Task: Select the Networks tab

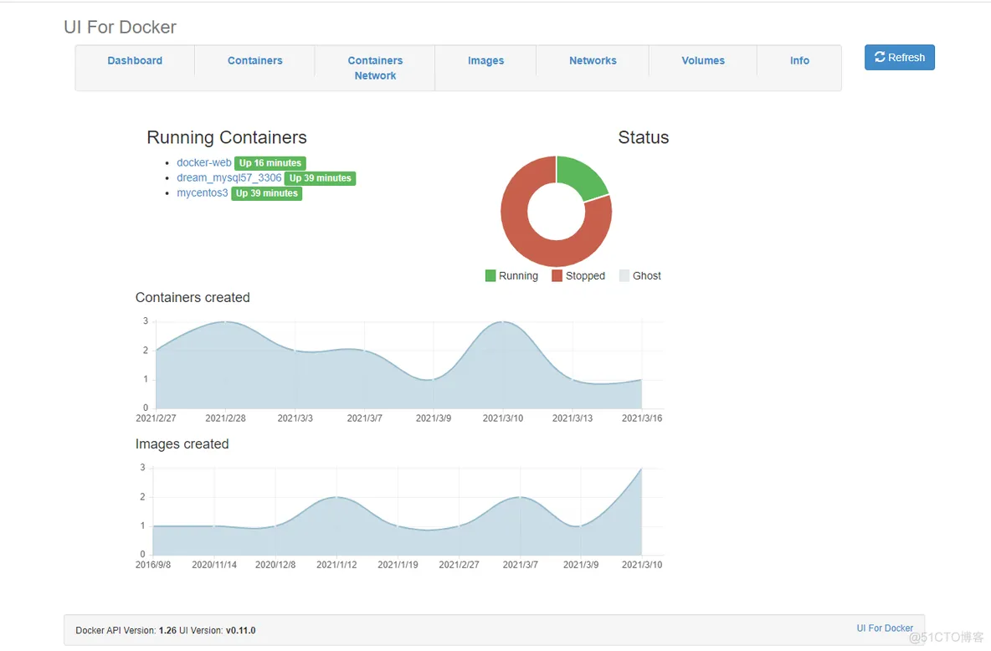Action: (x=593, y=61)
